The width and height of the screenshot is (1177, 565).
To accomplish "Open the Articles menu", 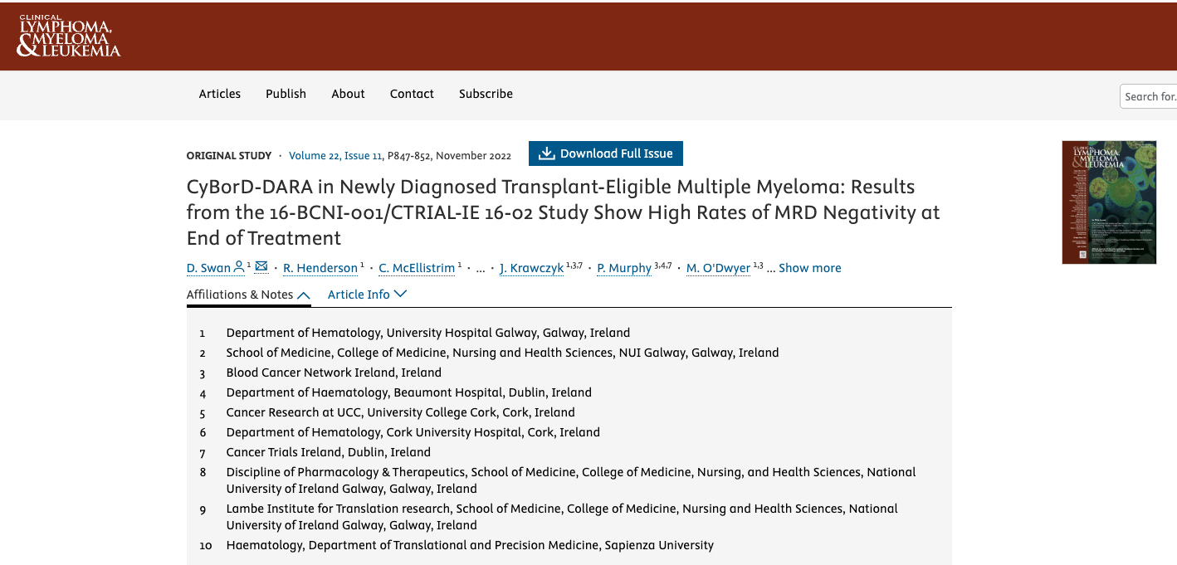I will pyautogui.click(x=220, y=94).
